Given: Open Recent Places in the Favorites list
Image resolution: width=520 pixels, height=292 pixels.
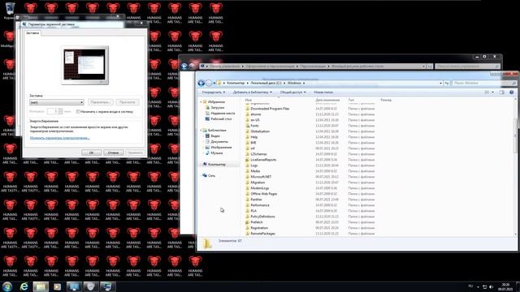Looking at the screenshot, I should (223, 114).
